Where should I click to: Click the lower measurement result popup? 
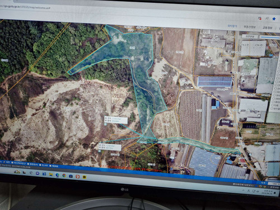click(110, 147)
